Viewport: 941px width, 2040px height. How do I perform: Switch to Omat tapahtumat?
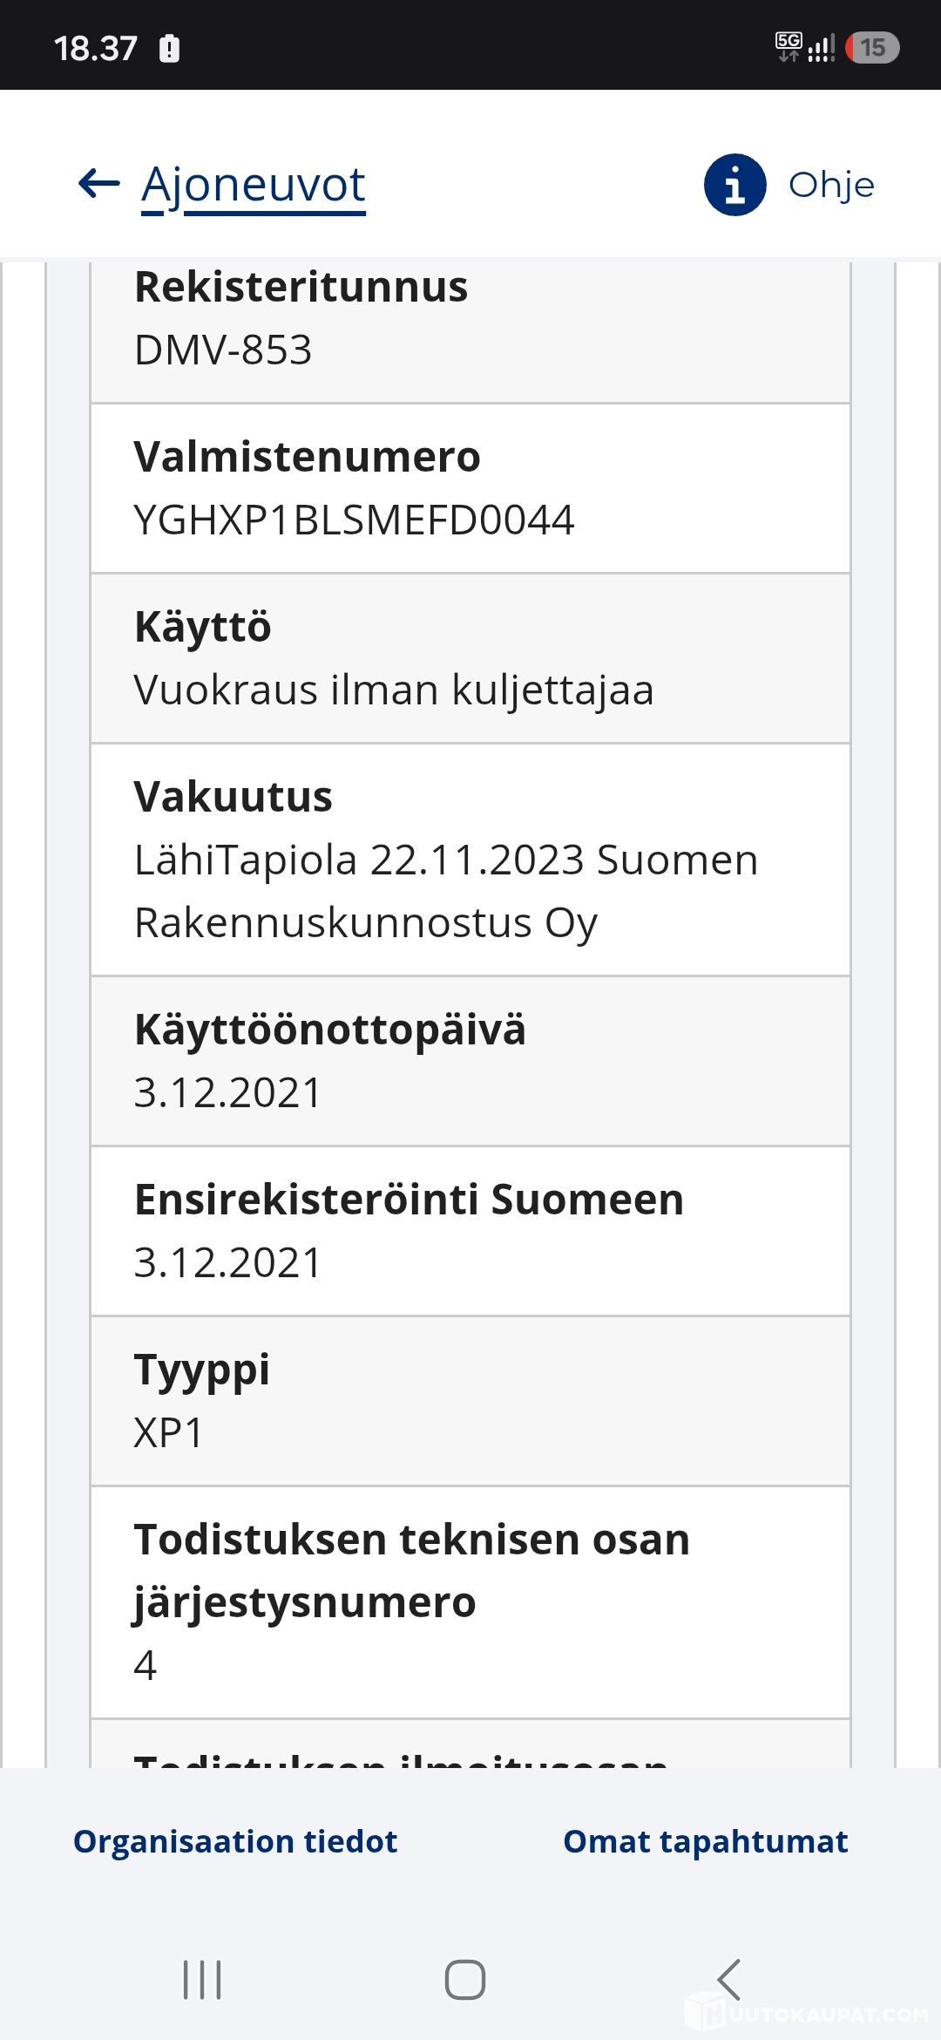tap(705, 1841)
